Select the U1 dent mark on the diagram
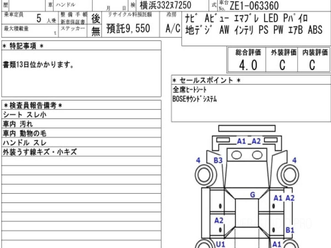This screenshot has width=331, height=248. (220, 244)
